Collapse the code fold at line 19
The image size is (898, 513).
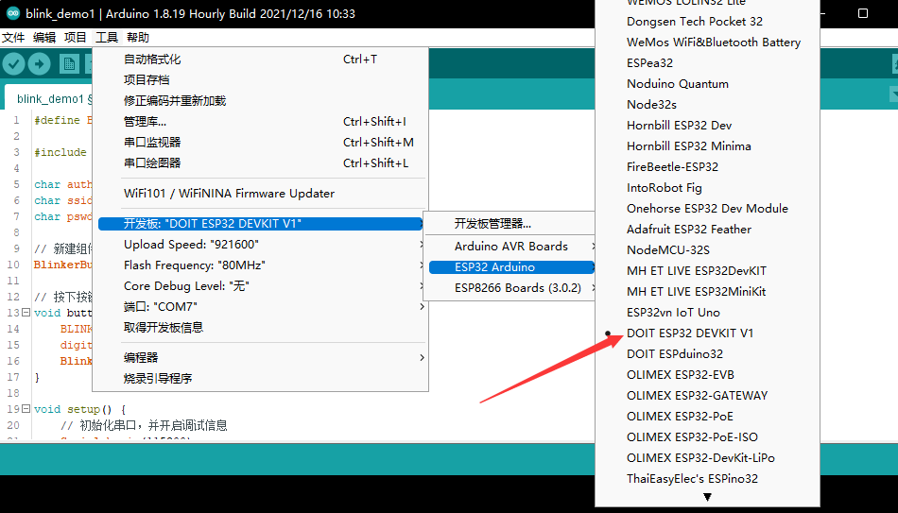coord(26,409)
